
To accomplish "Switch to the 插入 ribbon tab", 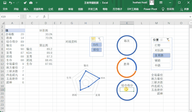I will (x=26, y=9).
